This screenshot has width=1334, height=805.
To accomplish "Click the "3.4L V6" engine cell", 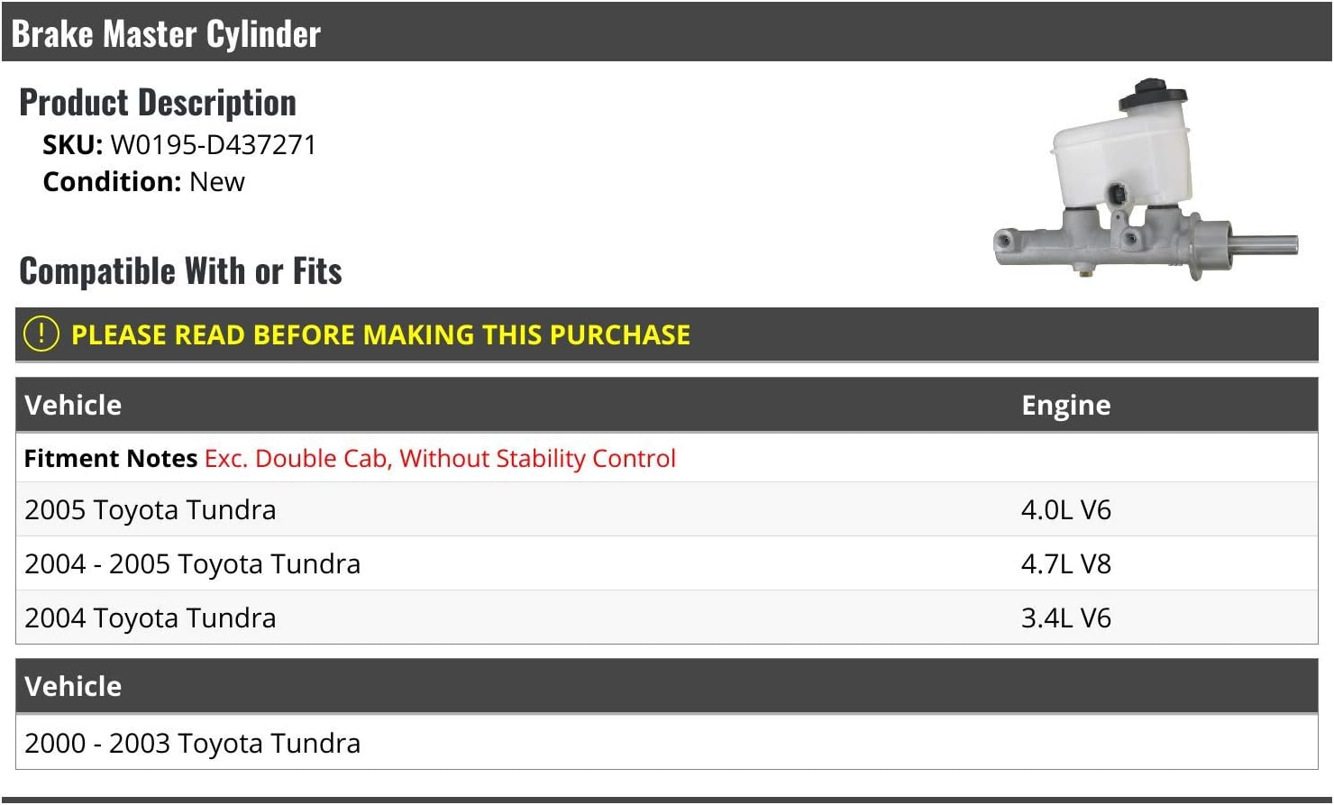I will 1065,618.
